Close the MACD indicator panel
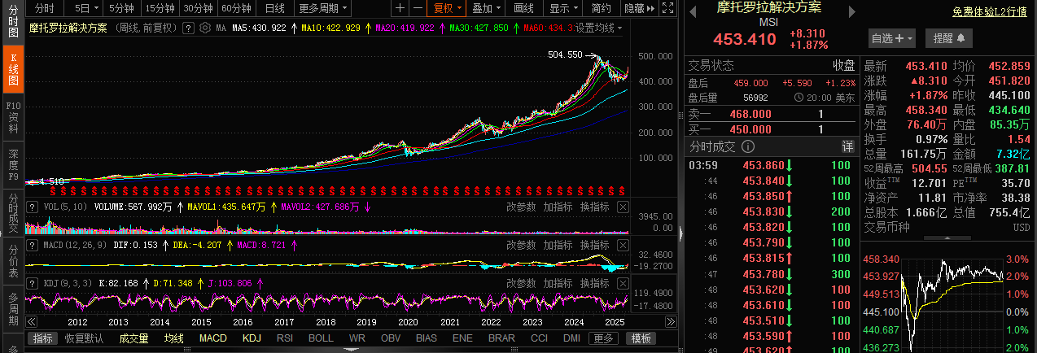The width and height of the screenshot is (1037, 353). pyautogui.click(x=623, y=244)
